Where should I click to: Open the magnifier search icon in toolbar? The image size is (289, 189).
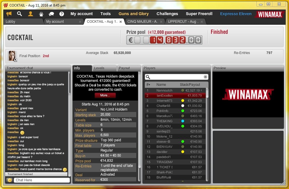tap(19, 14)
